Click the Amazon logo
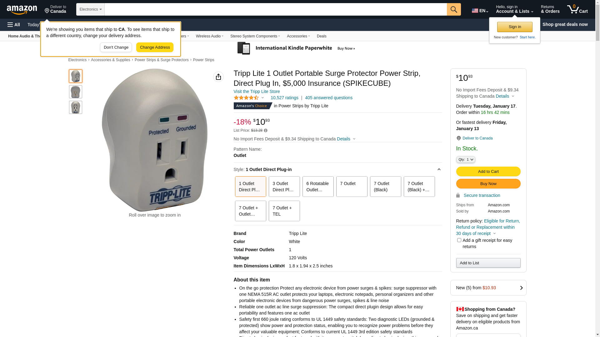The width and height of the screenshot is (600, 337). (x=22, y=10)
